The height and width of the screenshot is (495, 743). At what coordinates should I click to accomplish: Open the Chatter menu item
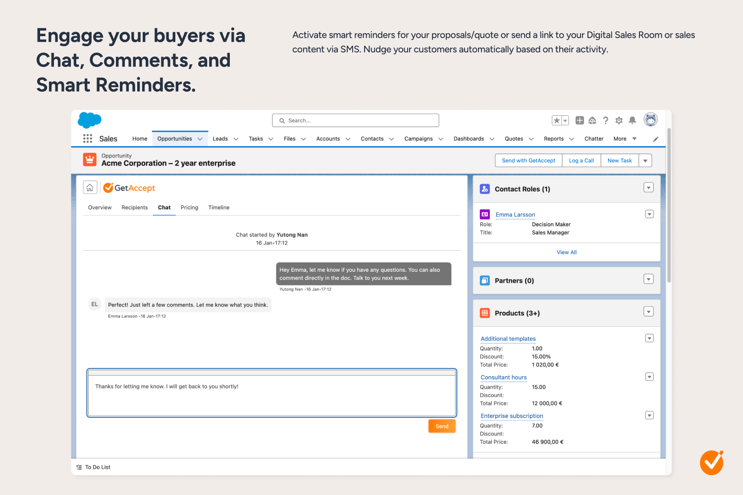point(594,139)
